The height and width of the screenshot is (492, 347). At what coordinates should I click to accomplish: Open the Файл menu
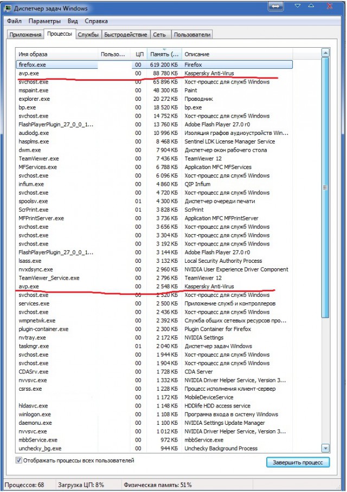pyautogui.click(x=14, y=21)
